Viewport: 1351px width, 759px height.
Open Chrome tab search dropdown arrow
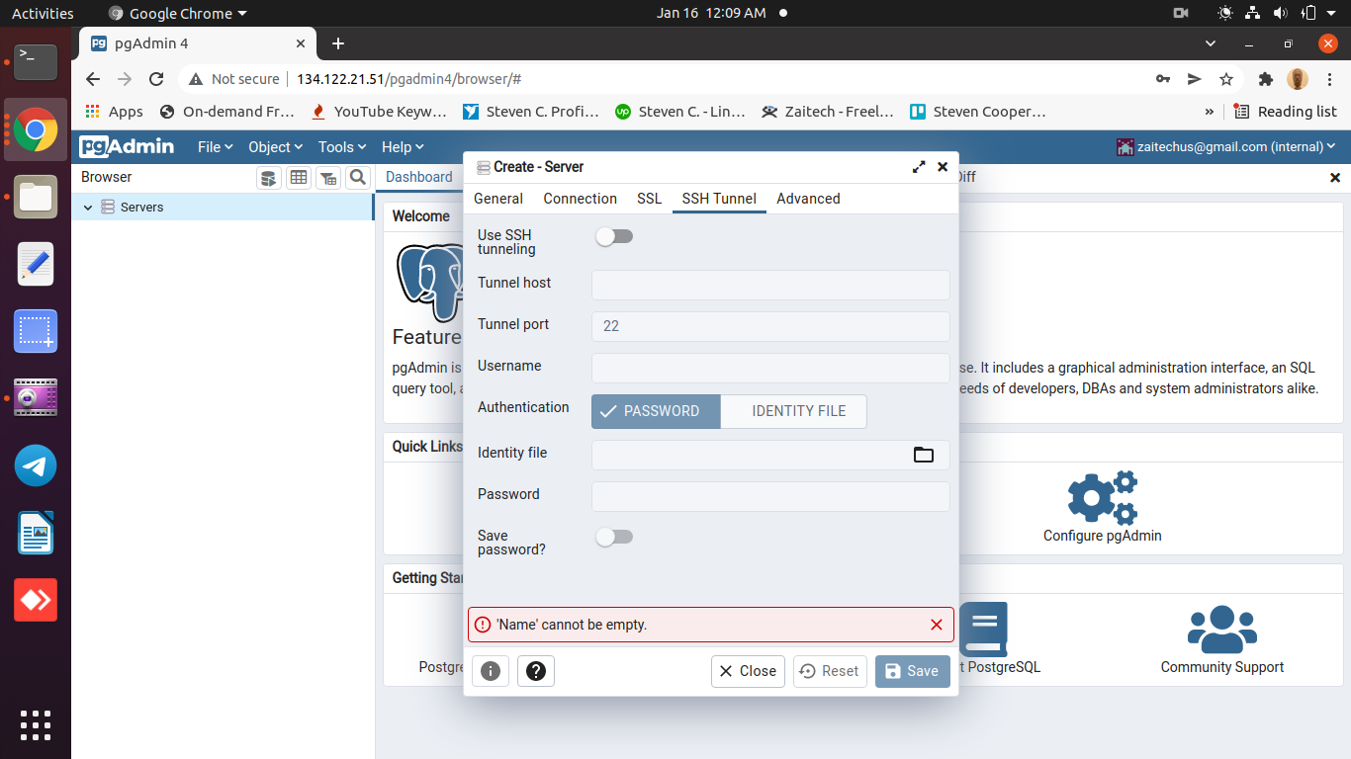pyautogui.click(x=1211, y=43)
